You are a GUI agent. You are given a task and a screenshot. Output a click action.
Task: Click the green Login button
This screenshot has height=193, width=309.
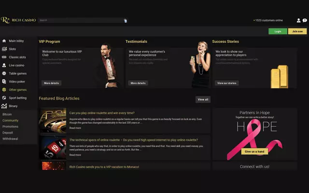[278, 31]
